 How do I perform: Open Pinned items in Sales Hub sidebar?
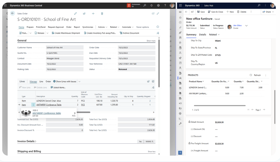pos(180,27)
